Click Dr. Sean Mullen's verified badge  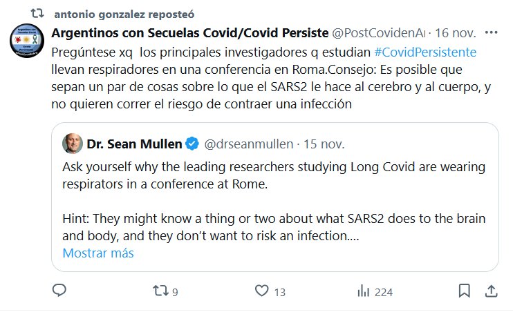tap(194, 144)
